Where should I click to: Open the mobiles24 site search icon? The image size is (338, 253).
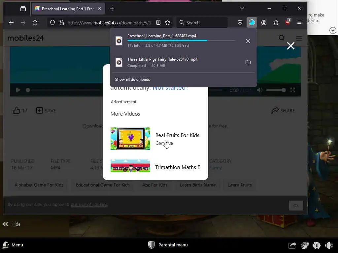[x=282, y=38]
